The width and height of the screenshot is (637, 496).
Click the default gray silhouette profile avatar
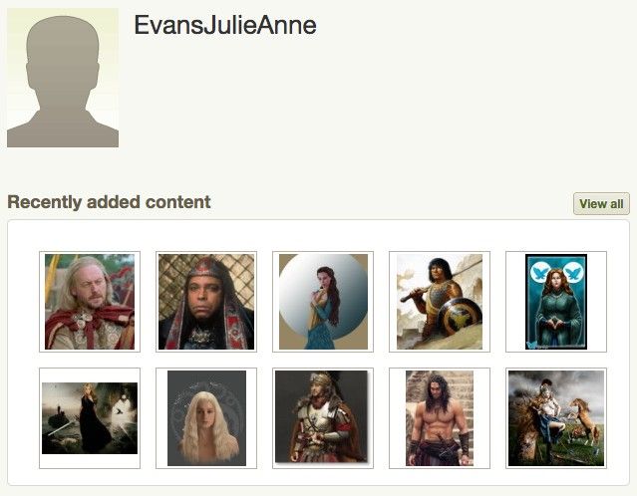pyautogui.click(x=63, y=78)
